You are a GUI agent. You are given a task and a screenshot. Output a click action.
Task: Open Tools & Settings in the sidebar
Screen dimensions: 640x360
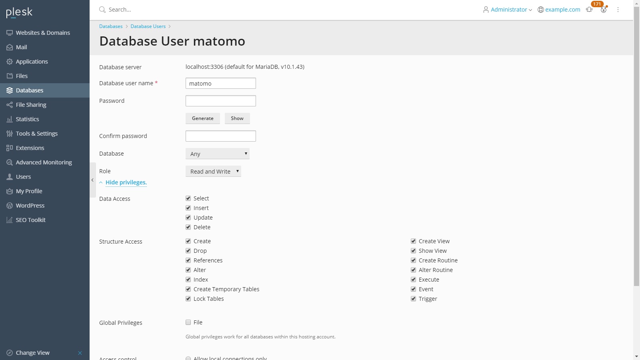coord(36,134)
